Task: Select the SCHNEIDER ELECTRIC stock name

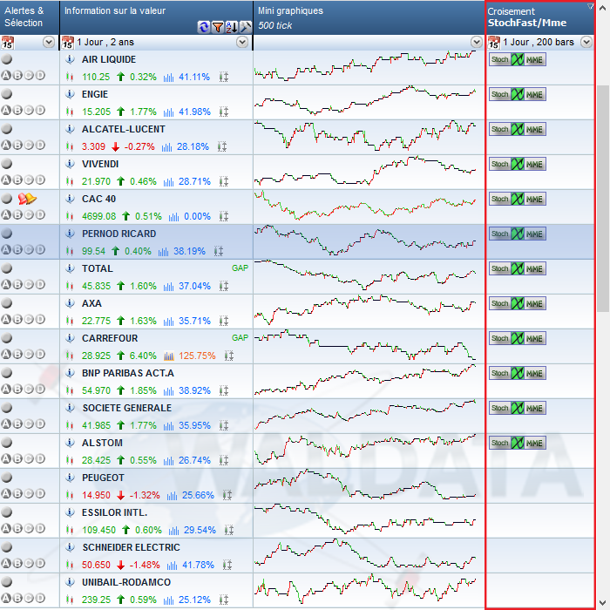Action: 131,547
